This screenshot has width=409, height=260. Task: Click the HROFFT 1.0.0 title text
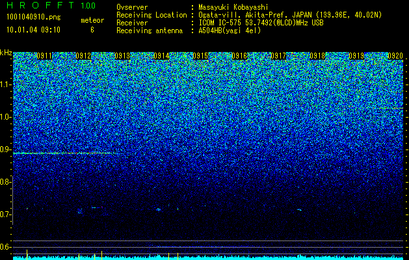coord(51,5)
